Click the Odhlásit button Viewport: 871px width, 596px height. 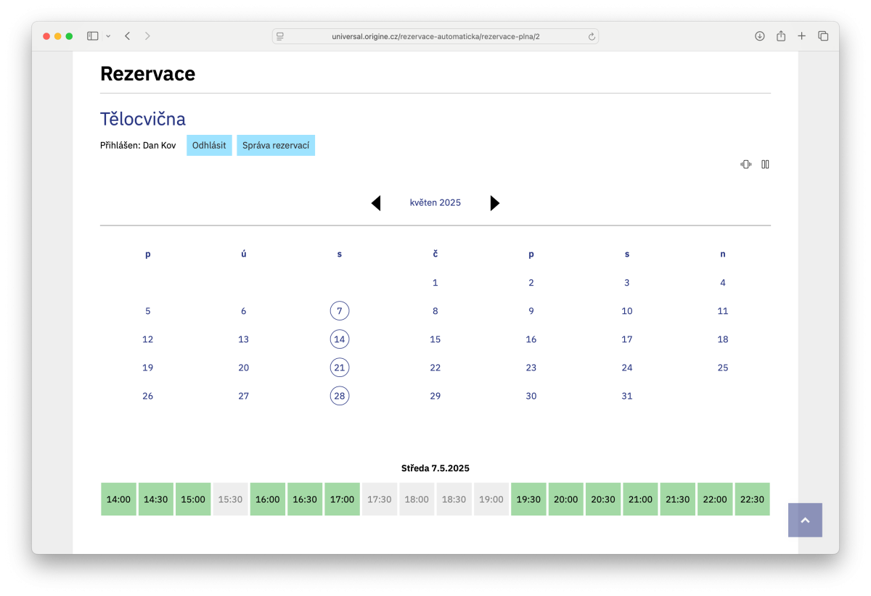coord(209,146)
